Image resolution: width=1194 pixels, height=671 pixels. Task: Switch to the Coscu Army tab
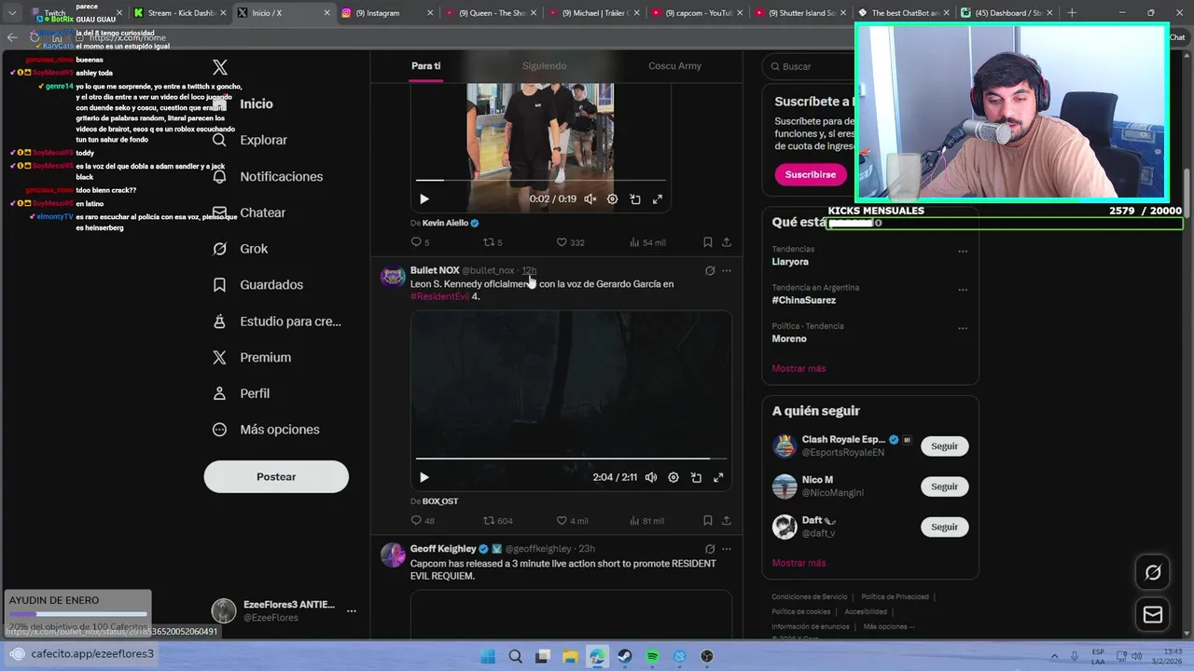coord(674,66)
